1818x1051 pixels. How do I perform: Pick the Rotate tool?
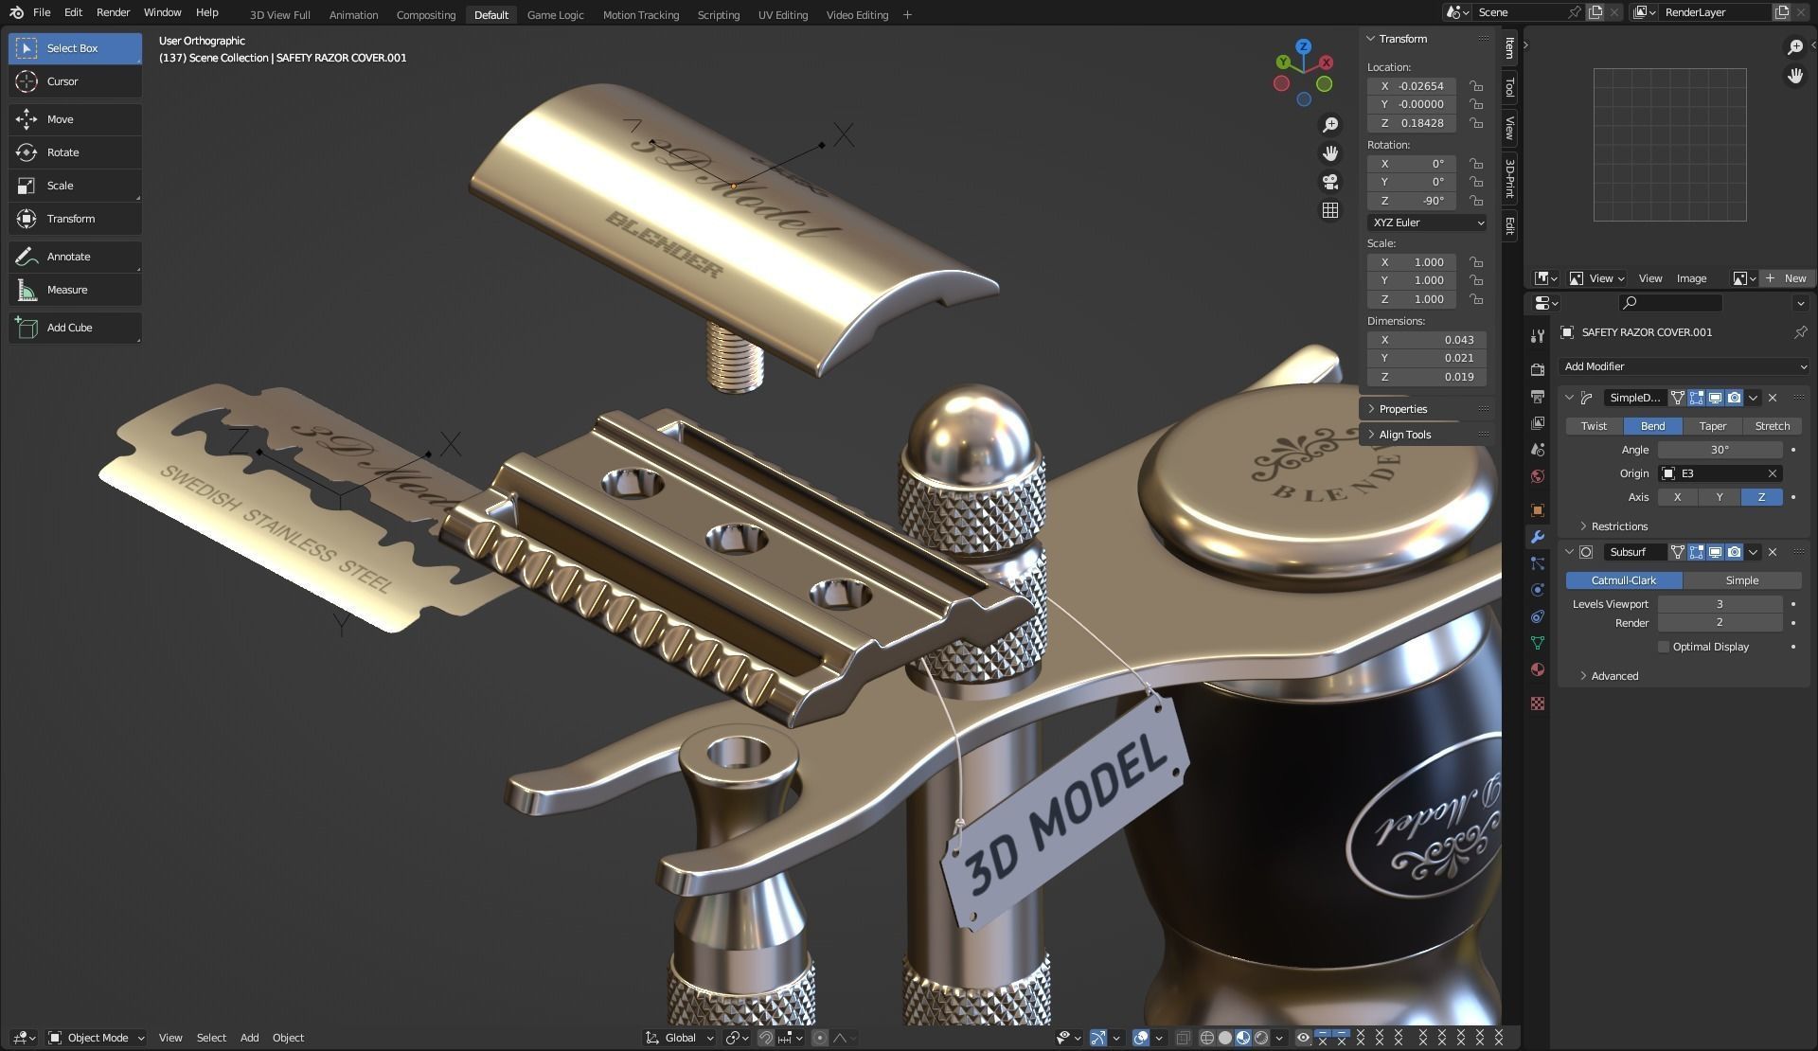click(x=75, y=152)
